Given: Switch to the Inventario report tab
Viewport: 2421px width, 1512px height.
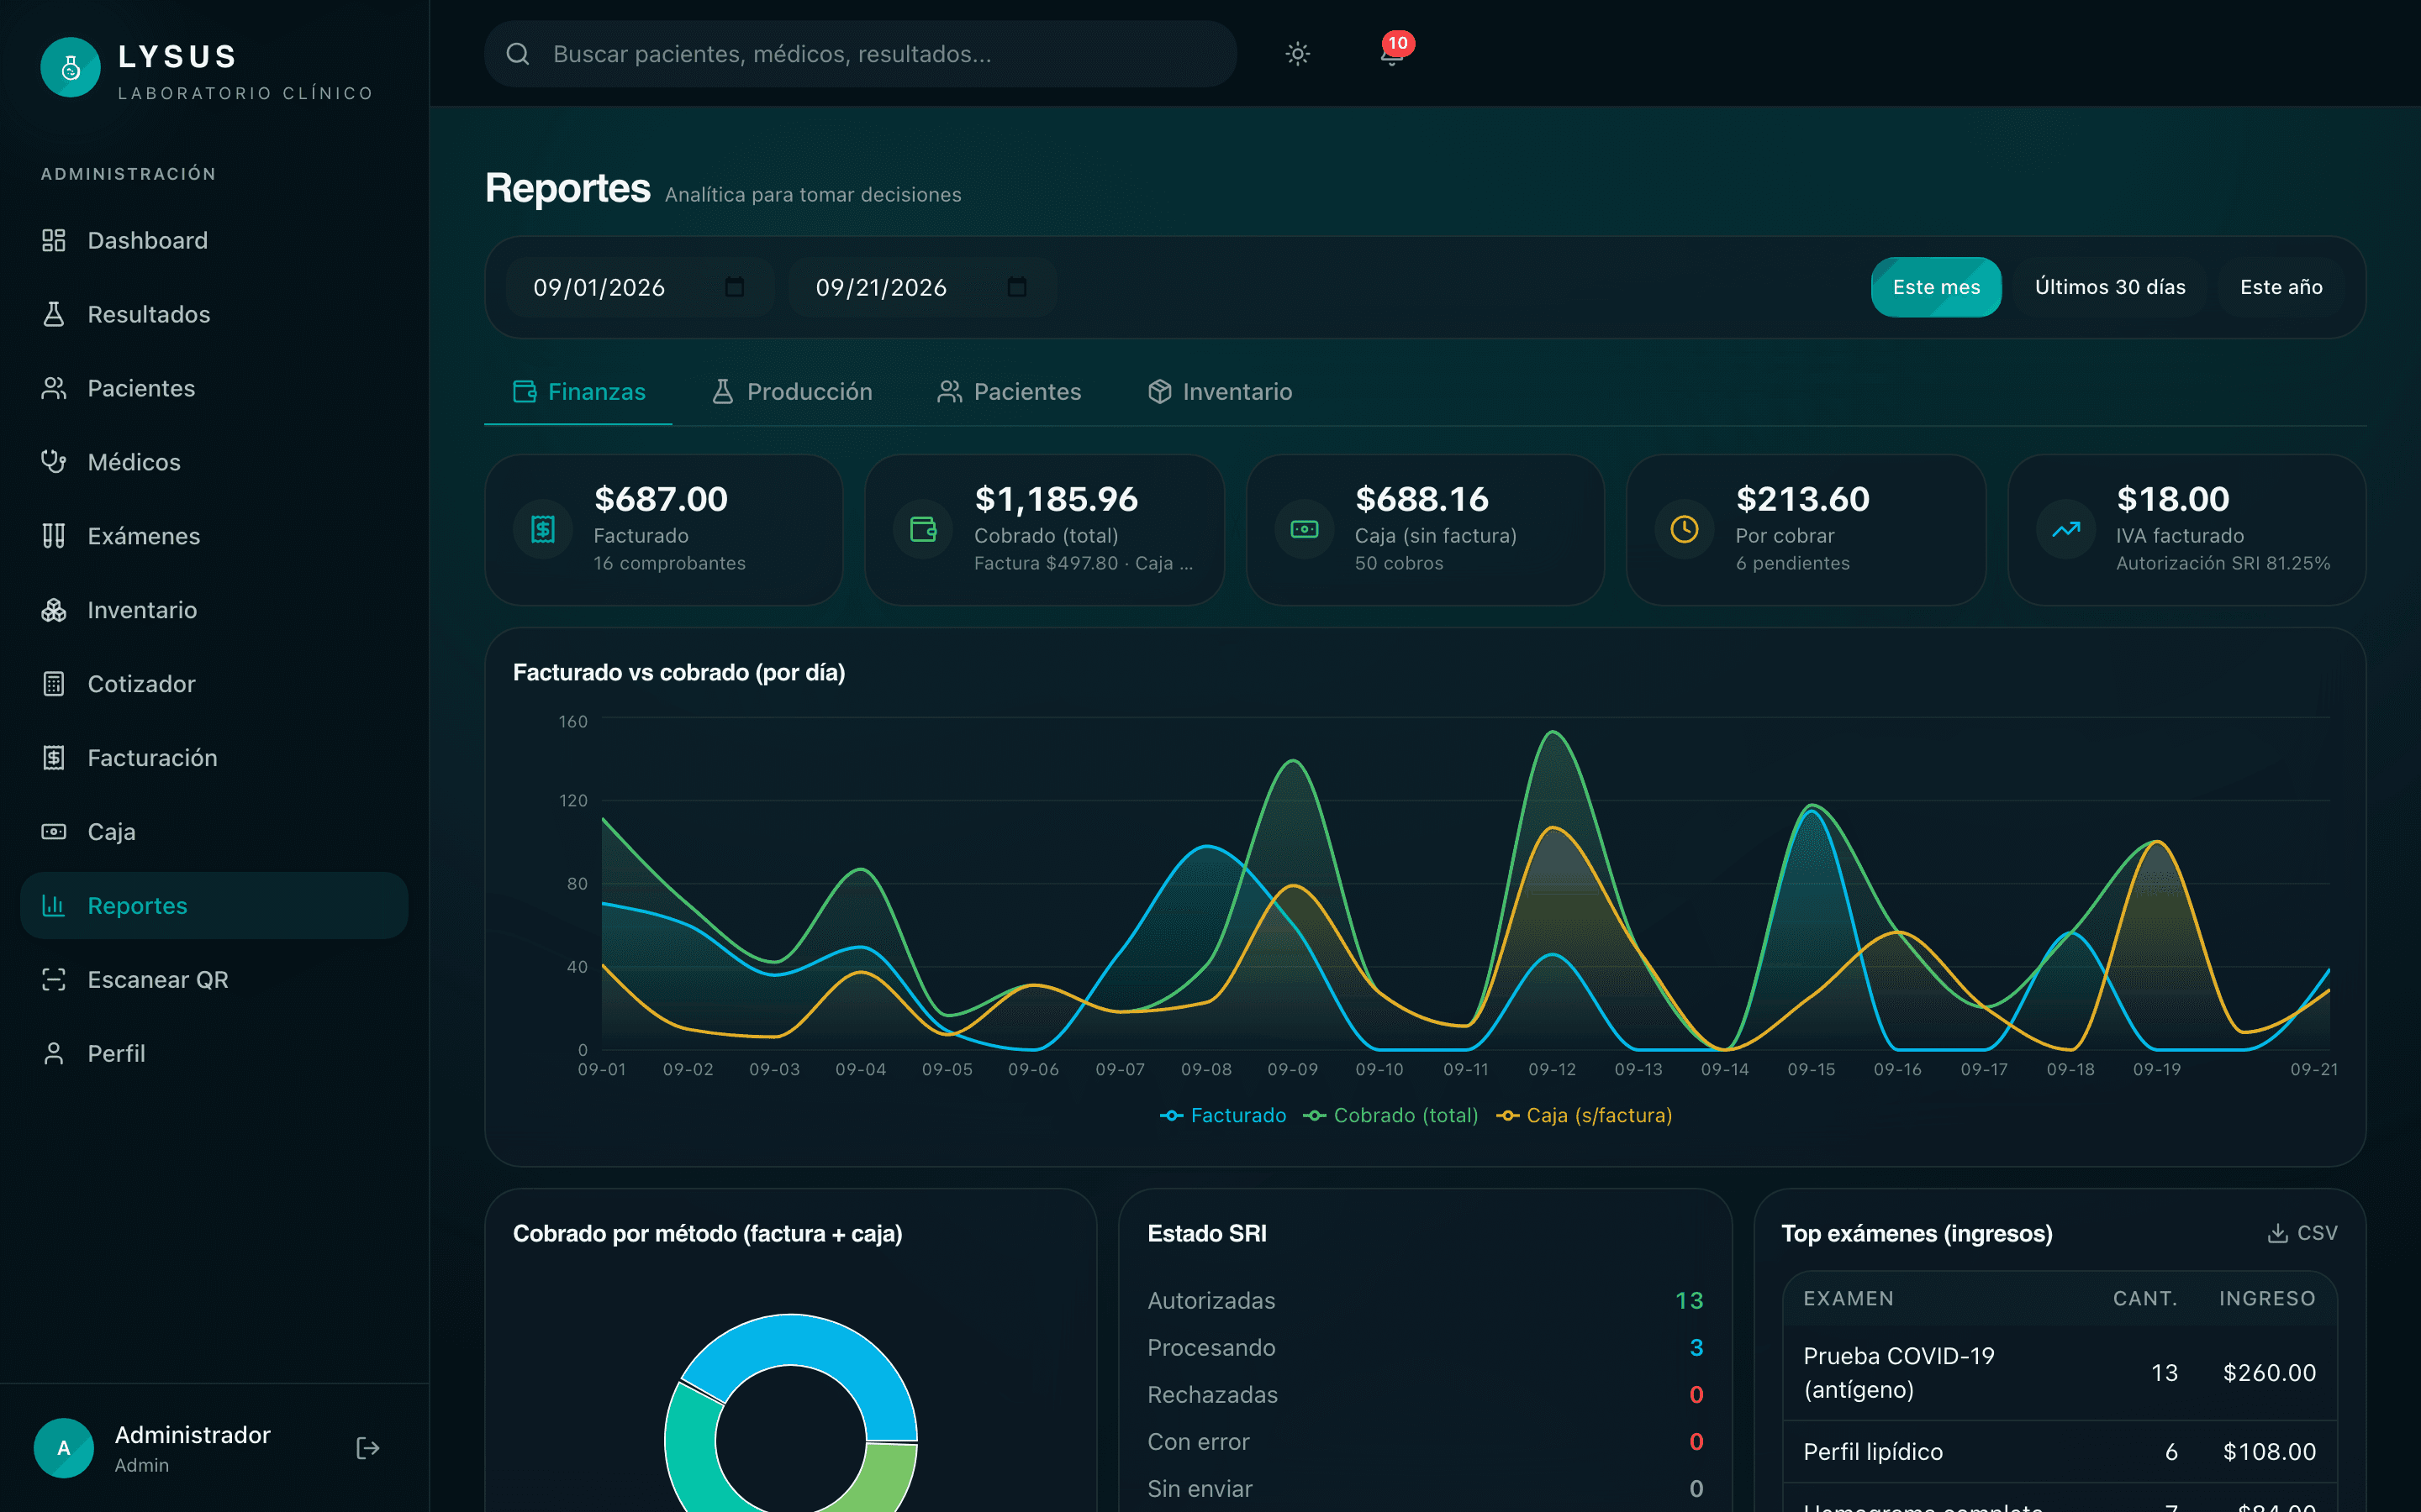Looking at the screenshot, I should pos(1220,392).
